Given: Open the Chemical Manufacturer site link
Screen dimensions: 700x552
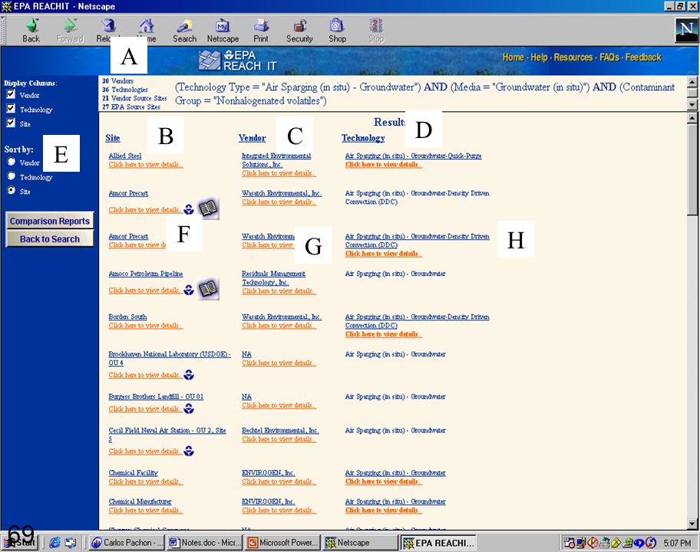Looking at the screenshot, I should 140,501.
